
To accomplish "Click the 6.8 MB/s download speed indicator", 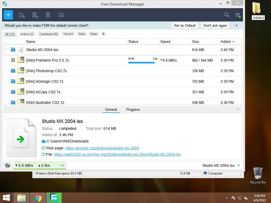I will coord(24,165).
